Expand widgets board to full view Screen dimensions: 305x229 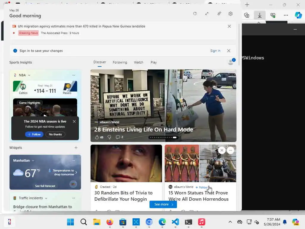207,14
